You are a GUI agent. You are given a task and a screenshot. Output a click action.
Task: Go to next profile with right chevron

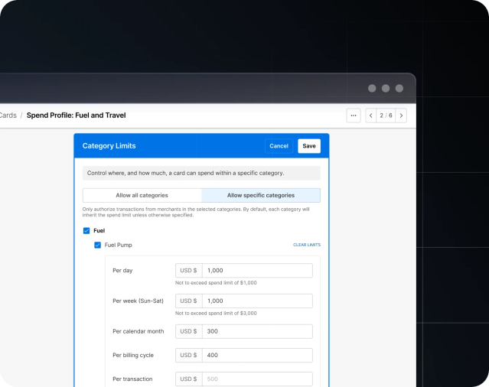tap(400, 115)
